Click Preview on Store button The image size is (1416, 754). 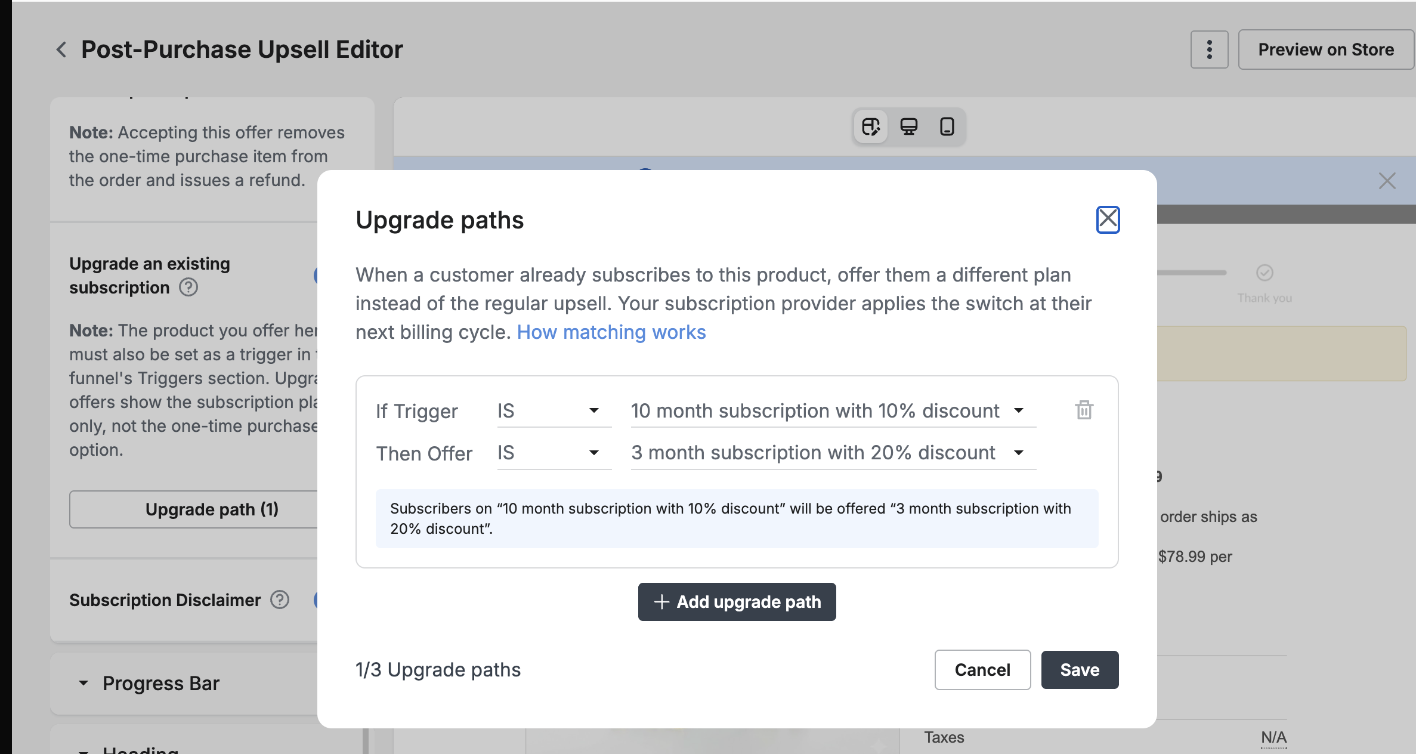click(x=1325, y=50)
